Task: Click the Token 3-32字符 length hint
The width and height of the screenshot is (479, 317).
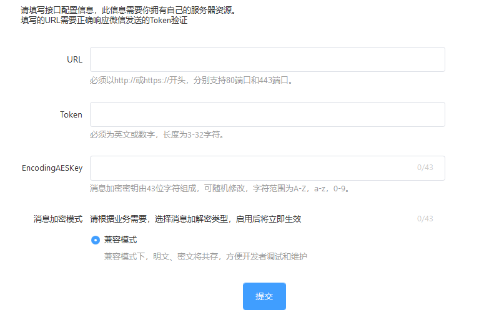Action: [157, 134]
